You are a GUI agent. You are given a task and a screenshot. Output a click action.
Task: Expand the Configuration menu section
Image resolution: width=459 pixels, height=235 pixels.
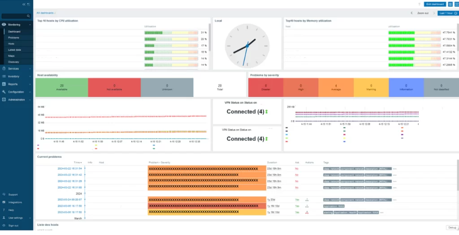(x=16, y=91)
